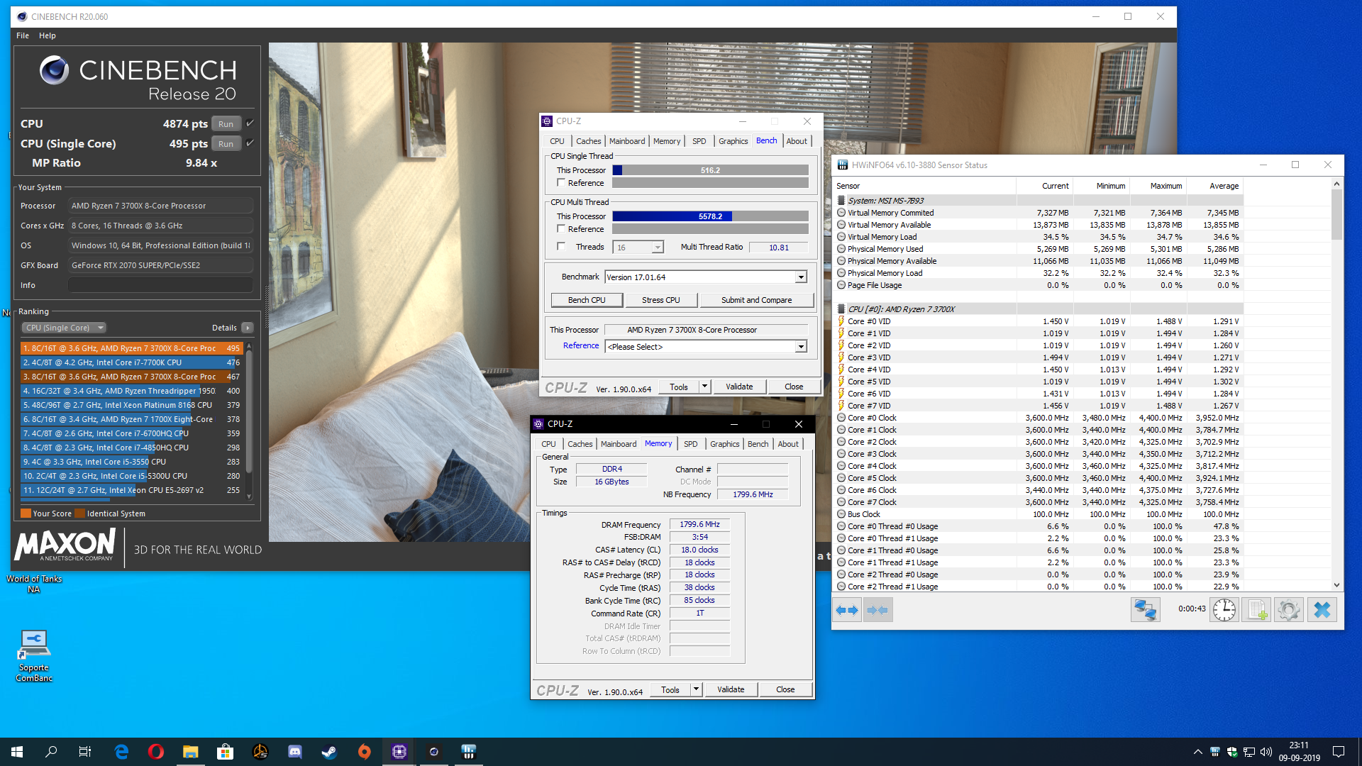Open Soporte ComBanc desktop shortcut
This screenshot has height=766, width=1362.
[33, 656]
